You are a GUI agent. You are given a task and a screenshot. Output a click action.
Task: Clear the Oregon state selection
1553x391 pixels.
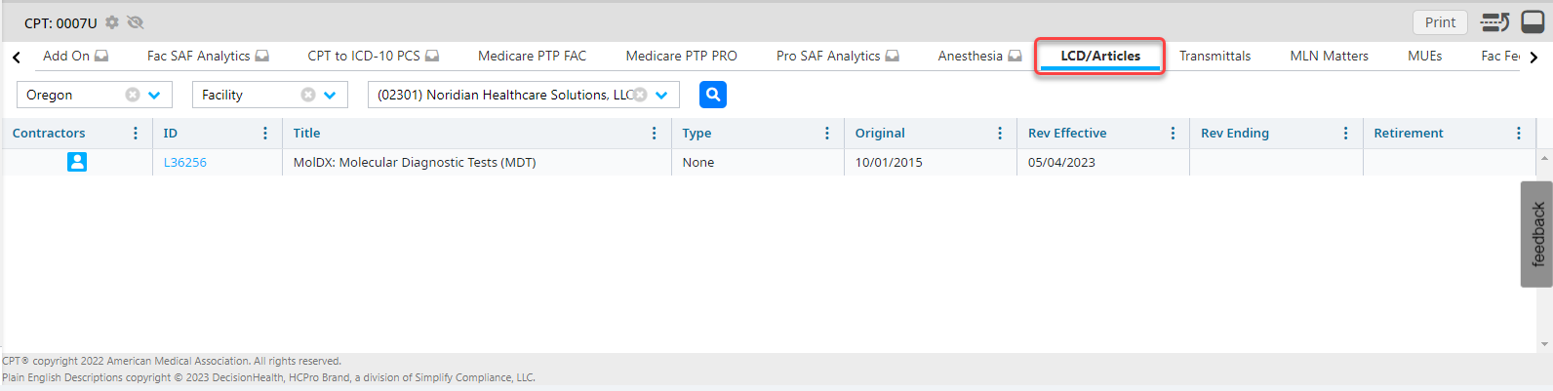133,95
